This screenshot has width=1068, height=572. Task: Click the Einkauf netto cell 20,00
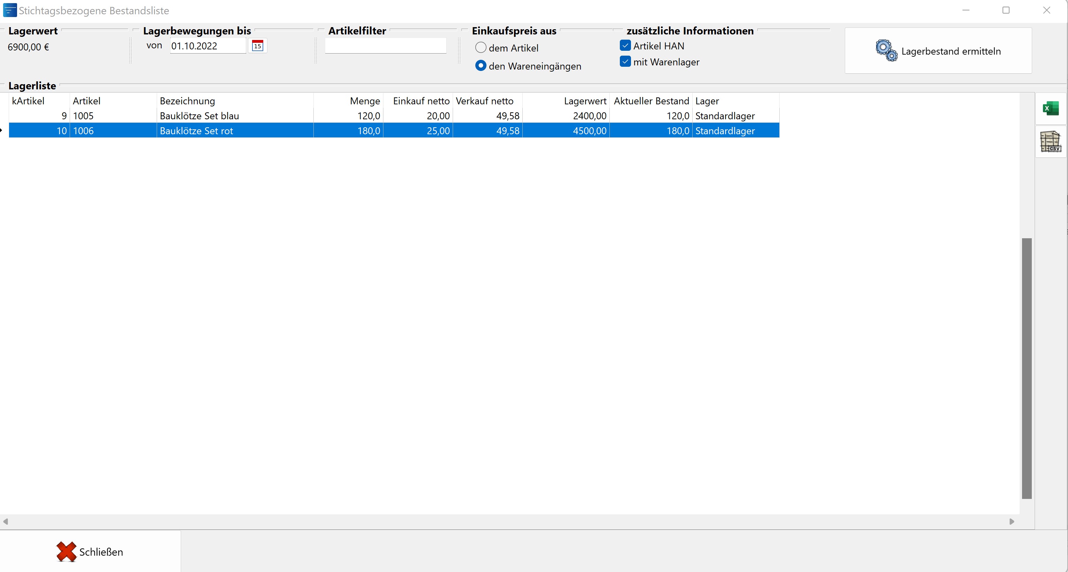(x=418, y=116)
